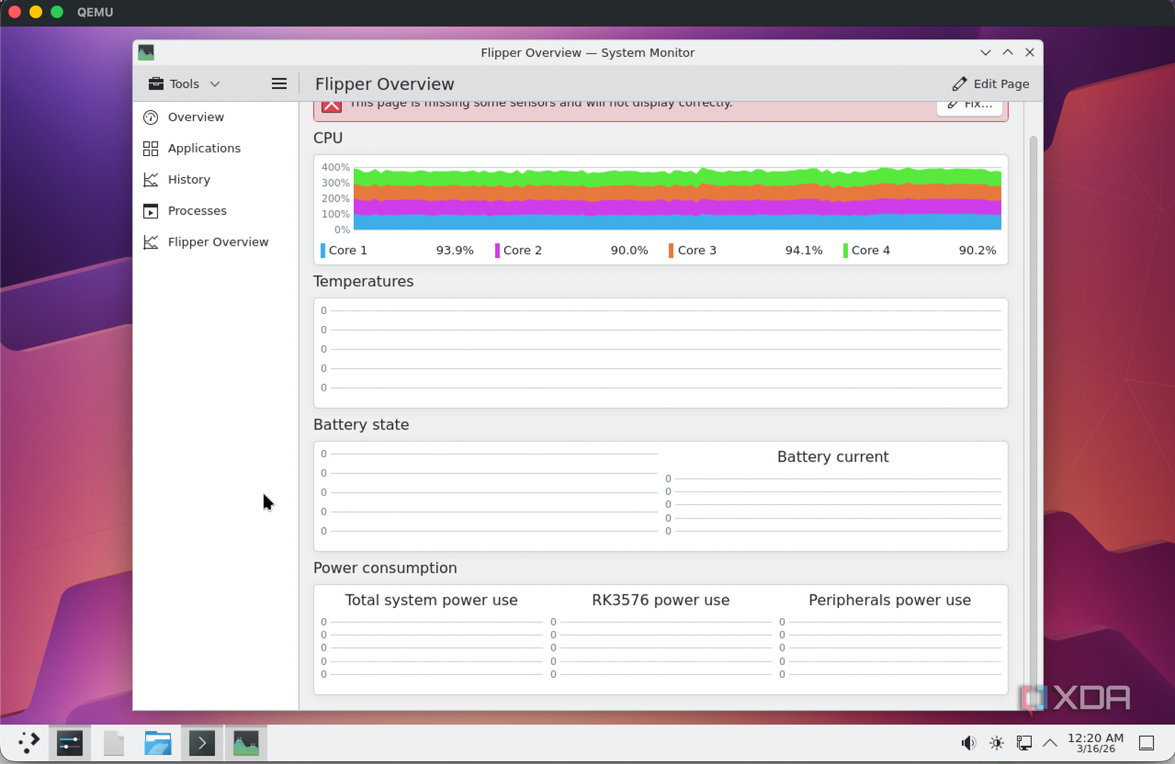
Task: Expand the hidden system tray icons
Action: click(1050, 743)
